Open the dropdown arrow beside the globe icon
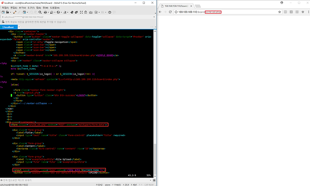This screenshot has height=186, width=310. [61, 12]
